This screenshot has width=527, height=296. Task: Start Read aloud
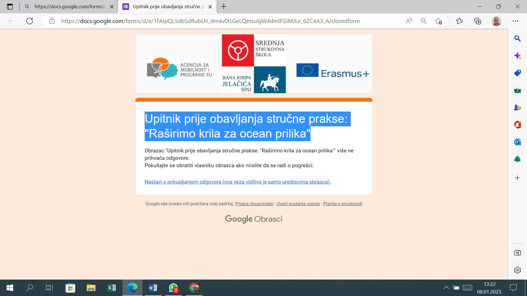(409, 21)
